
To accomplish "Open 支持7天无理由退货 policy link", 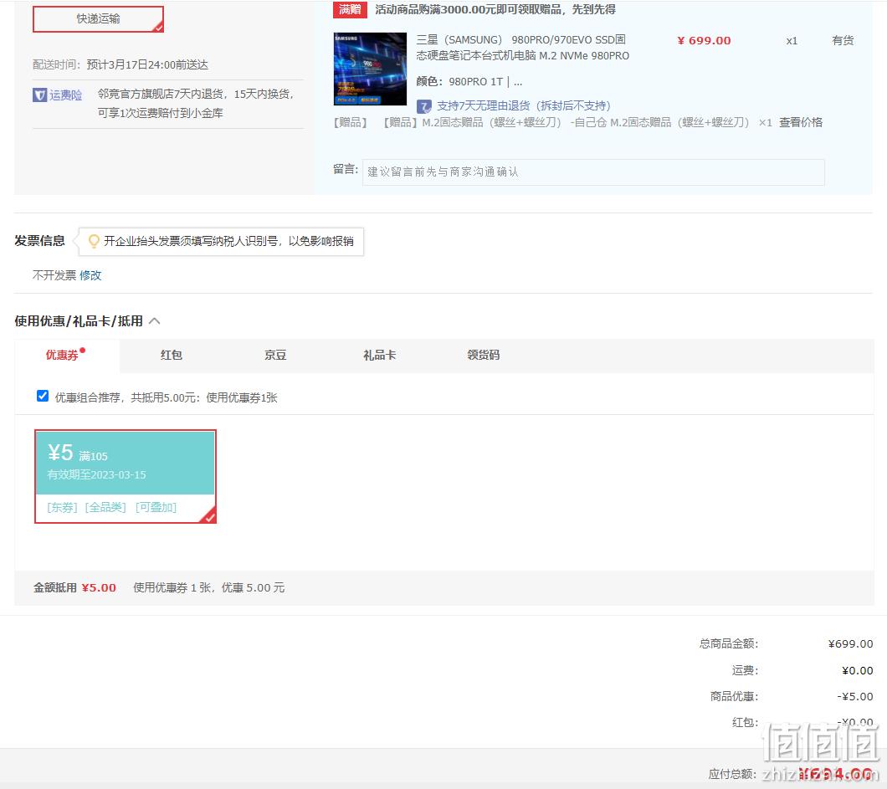I will click(523, 105).
